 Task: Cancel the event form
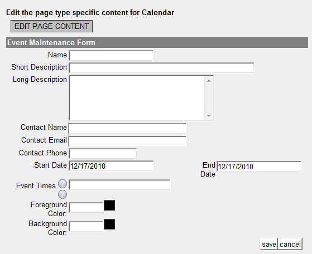290,244
